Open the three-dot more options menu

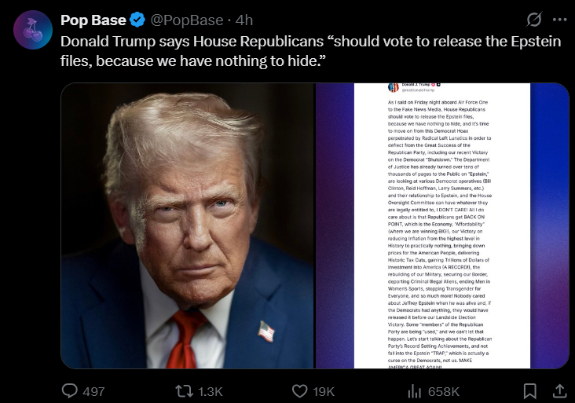(x=559, y=20)
